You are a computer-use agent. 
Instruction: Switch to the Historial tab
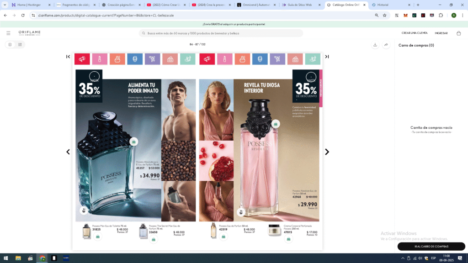[x=391, y=5]
